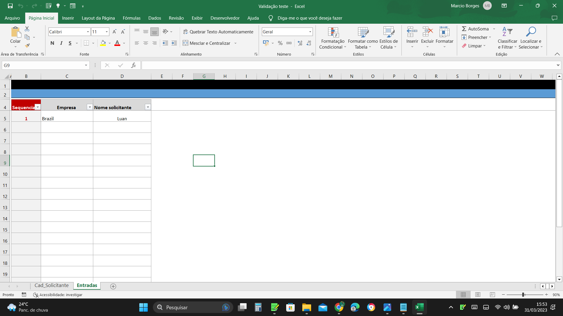Increase font size with the A up icon
Screen dimensions: 563x316
coord(115,32)
